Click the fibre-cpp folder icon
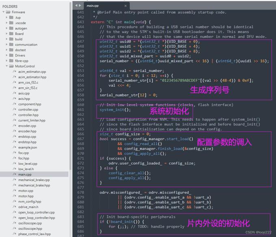This screenshot has width=276, height=237. (x=11, y=61)
